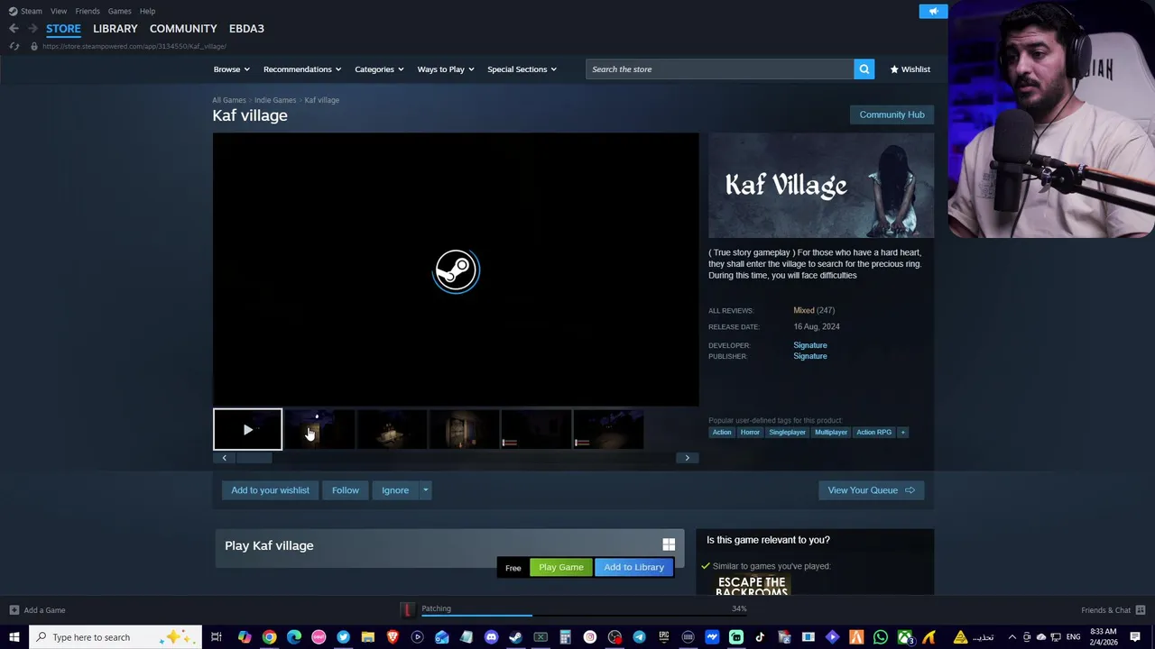Expand the Ignore options dropdown arrow
Image resolution: width=1155 pixels, height=649 pixels.
click(x=425, y=490)
